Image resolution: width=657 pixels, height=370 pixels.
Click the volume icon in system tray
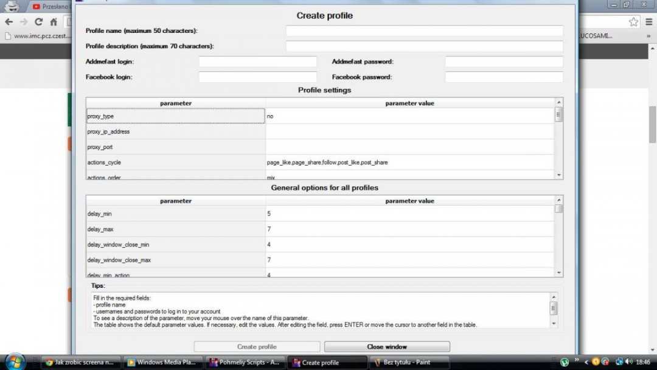pos(628,362)
